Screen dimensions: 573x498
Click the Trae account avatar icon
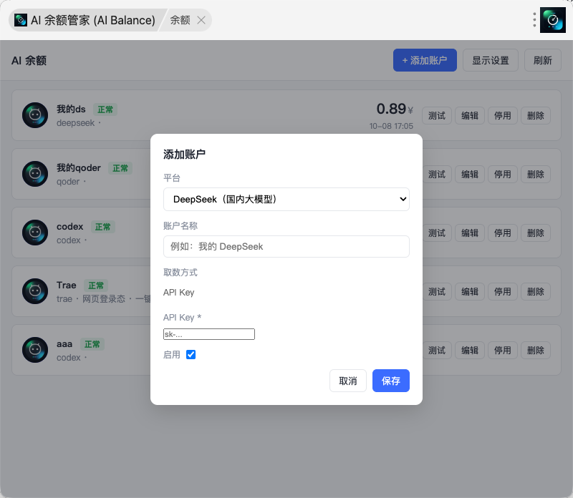click(35, 291)
